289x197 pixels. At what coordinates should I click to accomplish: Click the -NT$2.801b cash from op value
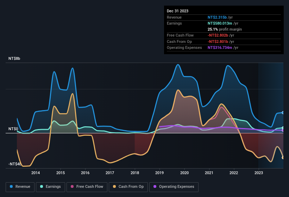pos(218,42)
